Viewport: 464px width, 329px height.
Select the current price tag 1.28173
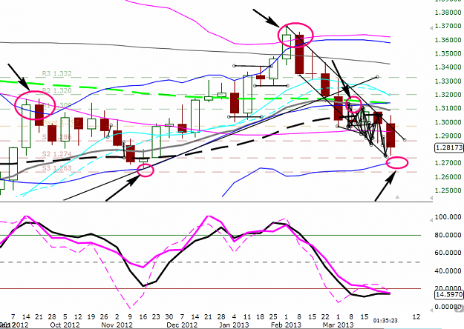449,147
